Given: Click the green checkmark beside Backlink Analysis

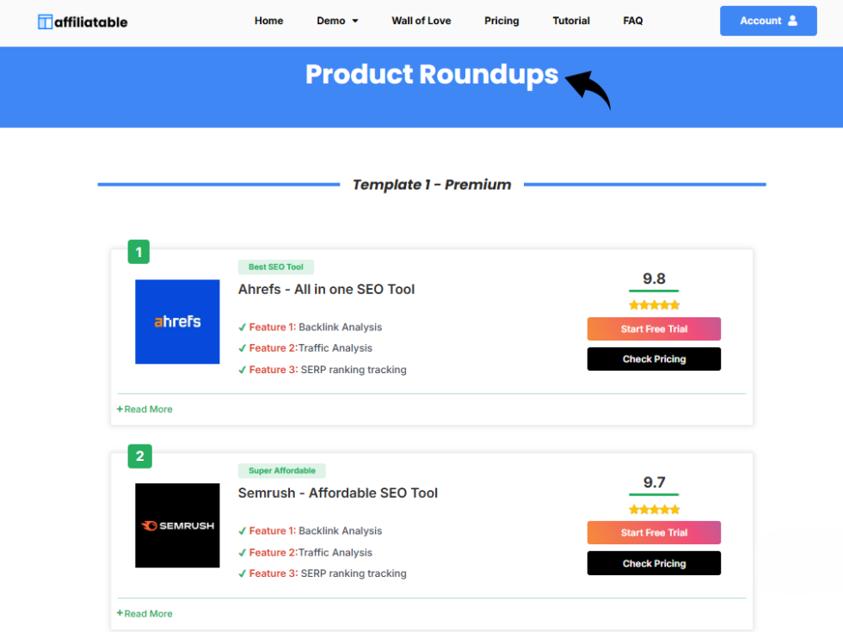Looking at the screenshot, I should (243, 327).
